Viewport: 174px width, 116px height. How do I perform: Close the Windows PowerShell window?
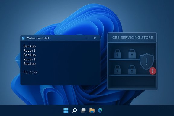(x=95, y=38)
